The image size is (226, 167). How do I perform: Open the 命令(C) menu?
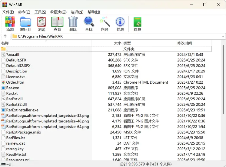24,12
